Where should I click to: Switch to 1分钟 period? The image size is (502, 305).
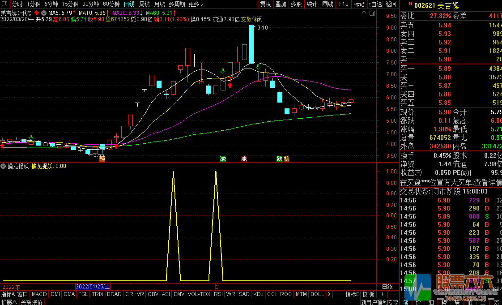[x=34, y=4]
